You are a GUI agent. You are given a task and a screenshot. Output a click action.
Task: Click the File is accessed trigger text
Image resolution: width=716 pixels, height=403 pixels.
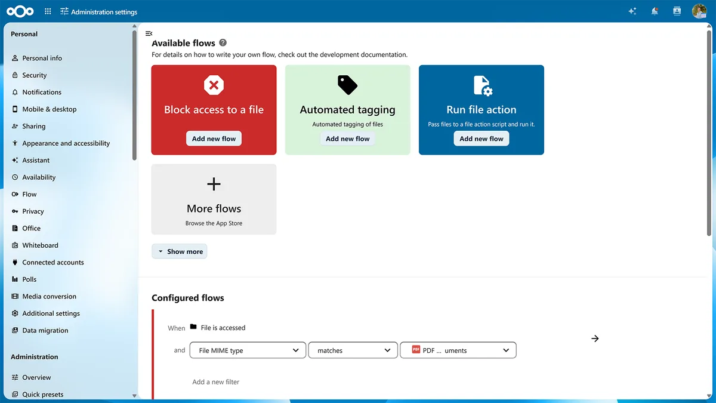[223, 328]
